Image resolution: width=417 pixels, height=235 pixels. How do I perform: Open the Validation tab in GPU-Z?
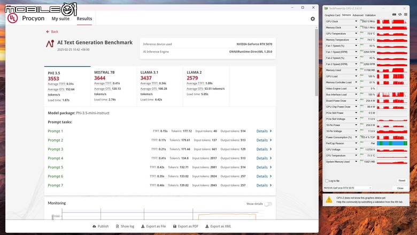click(370, 15)
